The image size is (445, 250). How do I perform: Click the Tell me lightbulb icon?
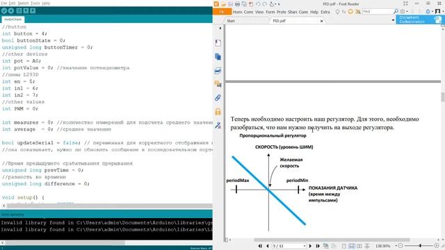(x=337, y=12)
